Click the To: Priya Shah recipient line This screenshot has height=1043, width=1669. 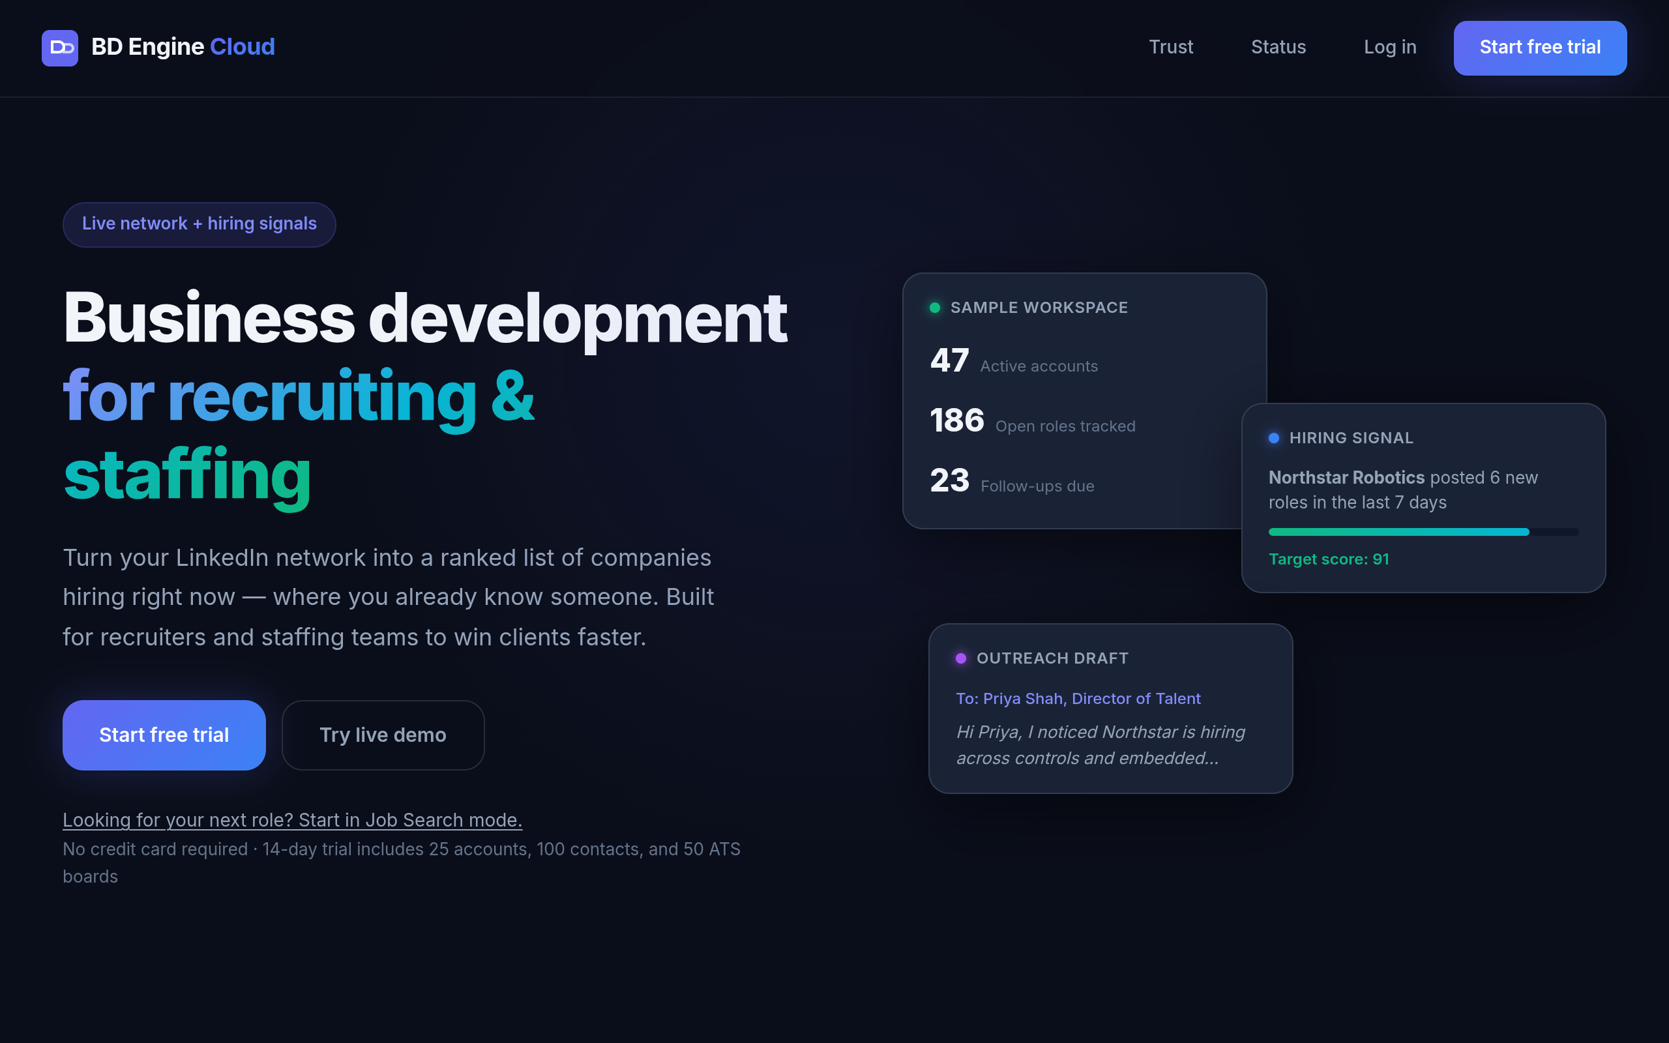pos(1078,699)
